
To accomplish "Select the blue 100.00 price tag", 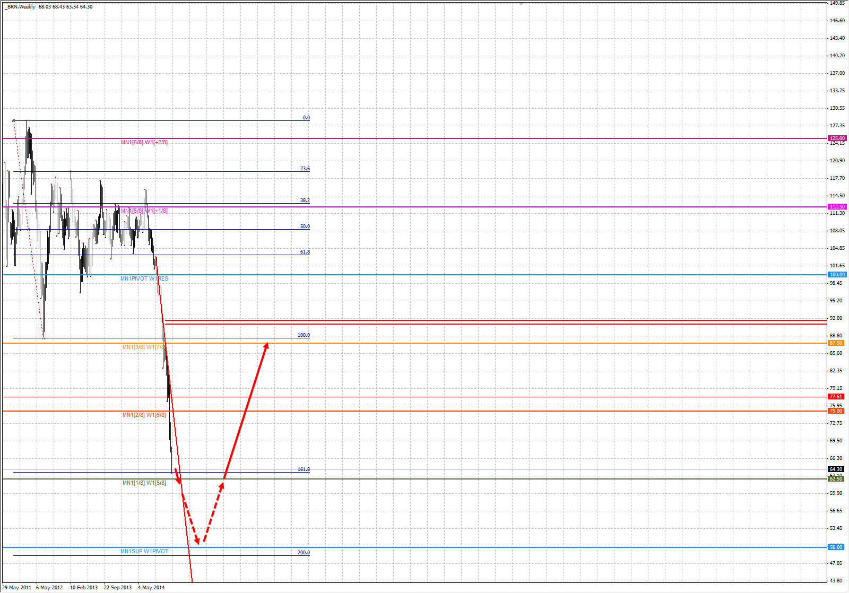I will coord(837,275).
